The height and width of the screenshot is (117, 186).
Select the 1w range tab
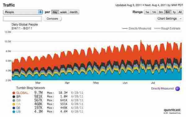147,12
